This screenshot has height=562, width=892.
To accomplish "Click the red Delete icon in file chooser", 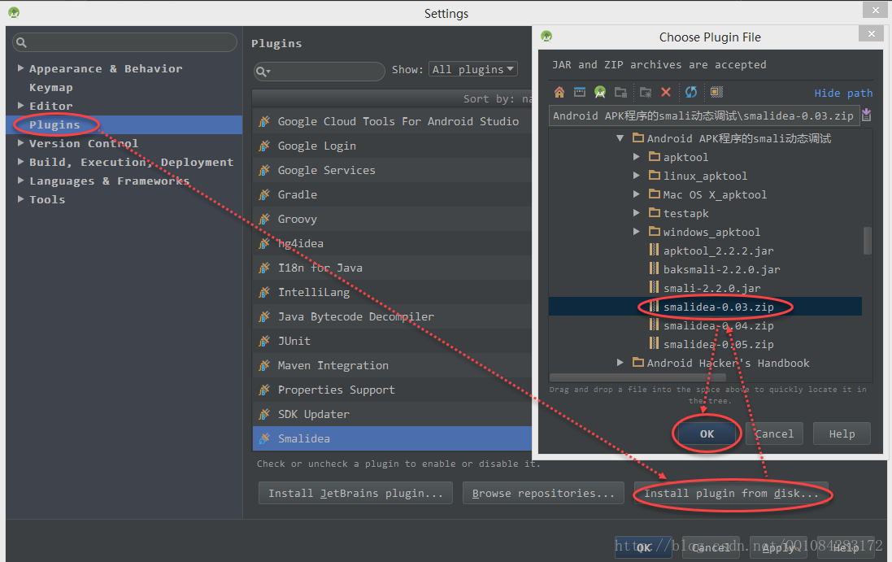I will [666, 92].
